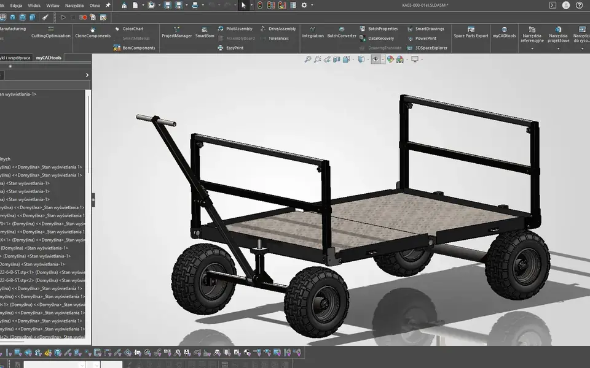Image resolution: width=590 pixels, height=368 pixels.
Task: Click the Edit Appearance color ball icon
Action: (390, 59)
